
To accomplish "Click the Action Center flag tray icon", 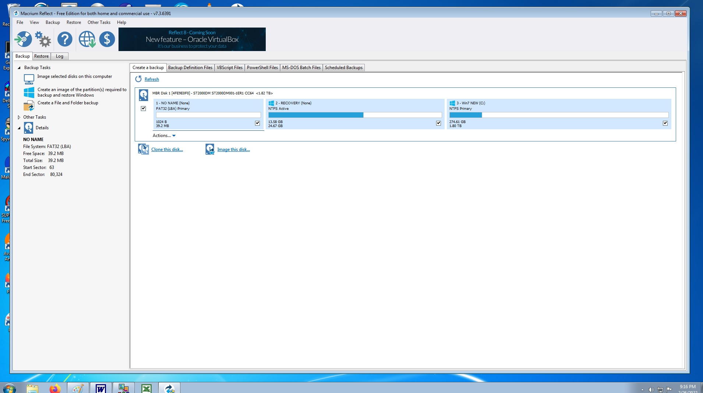I will (x=669, y=389).
